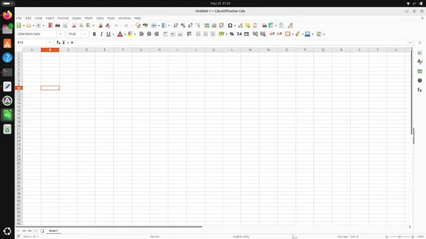The width and height of the screenshot is (426, 239).
Task: Click the Insert Chart icon
Action: (x=214, y=26)
